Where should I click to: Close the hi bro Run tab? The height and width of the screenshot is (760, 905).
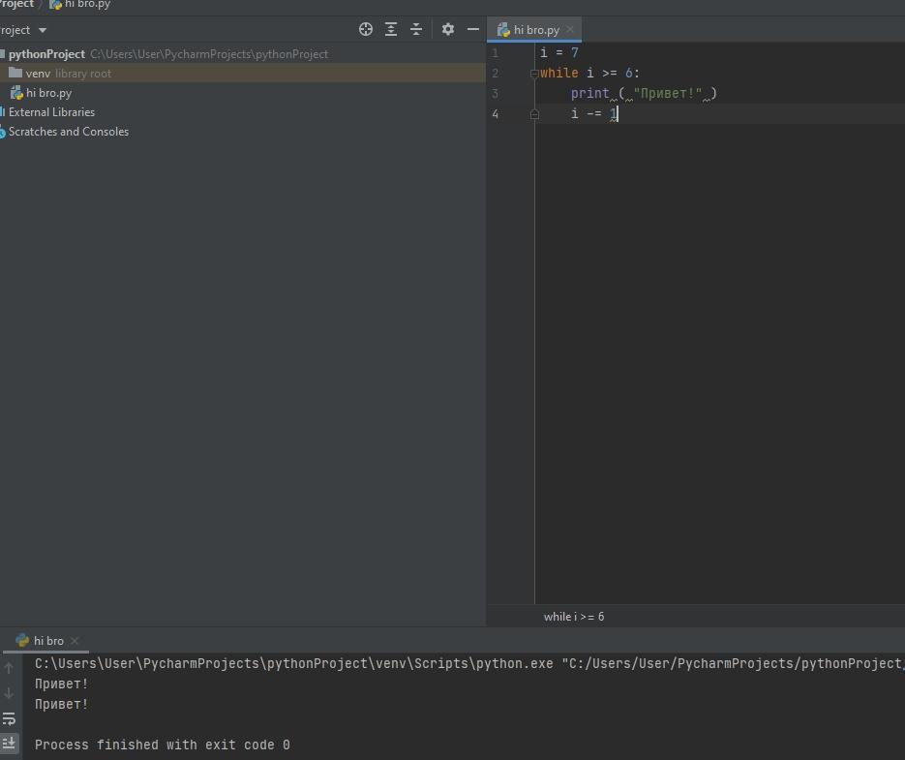click(x=75, y=641)
